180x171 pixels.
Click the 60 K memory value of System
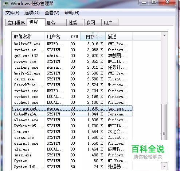tap(98, 161)
